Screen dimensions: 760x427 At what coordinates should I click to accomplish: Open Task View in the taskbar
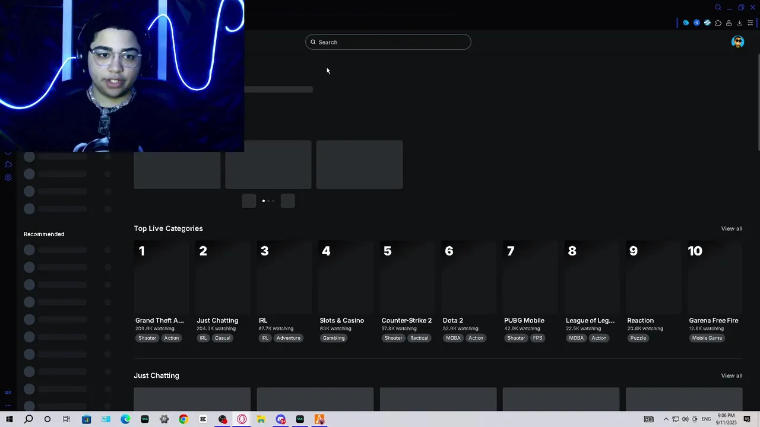[x=66, y=419]
